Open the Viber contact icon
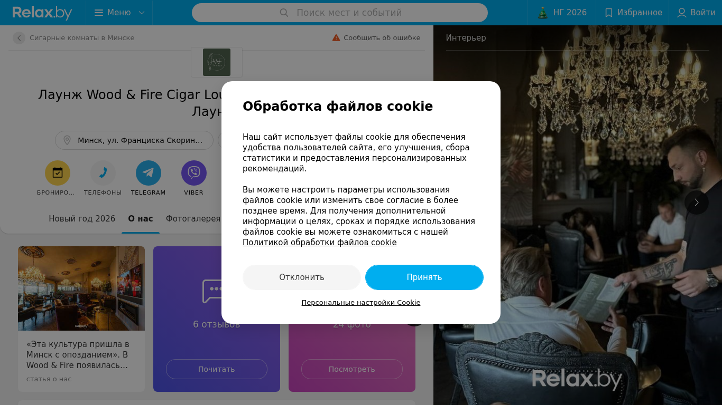 (194, 173)
